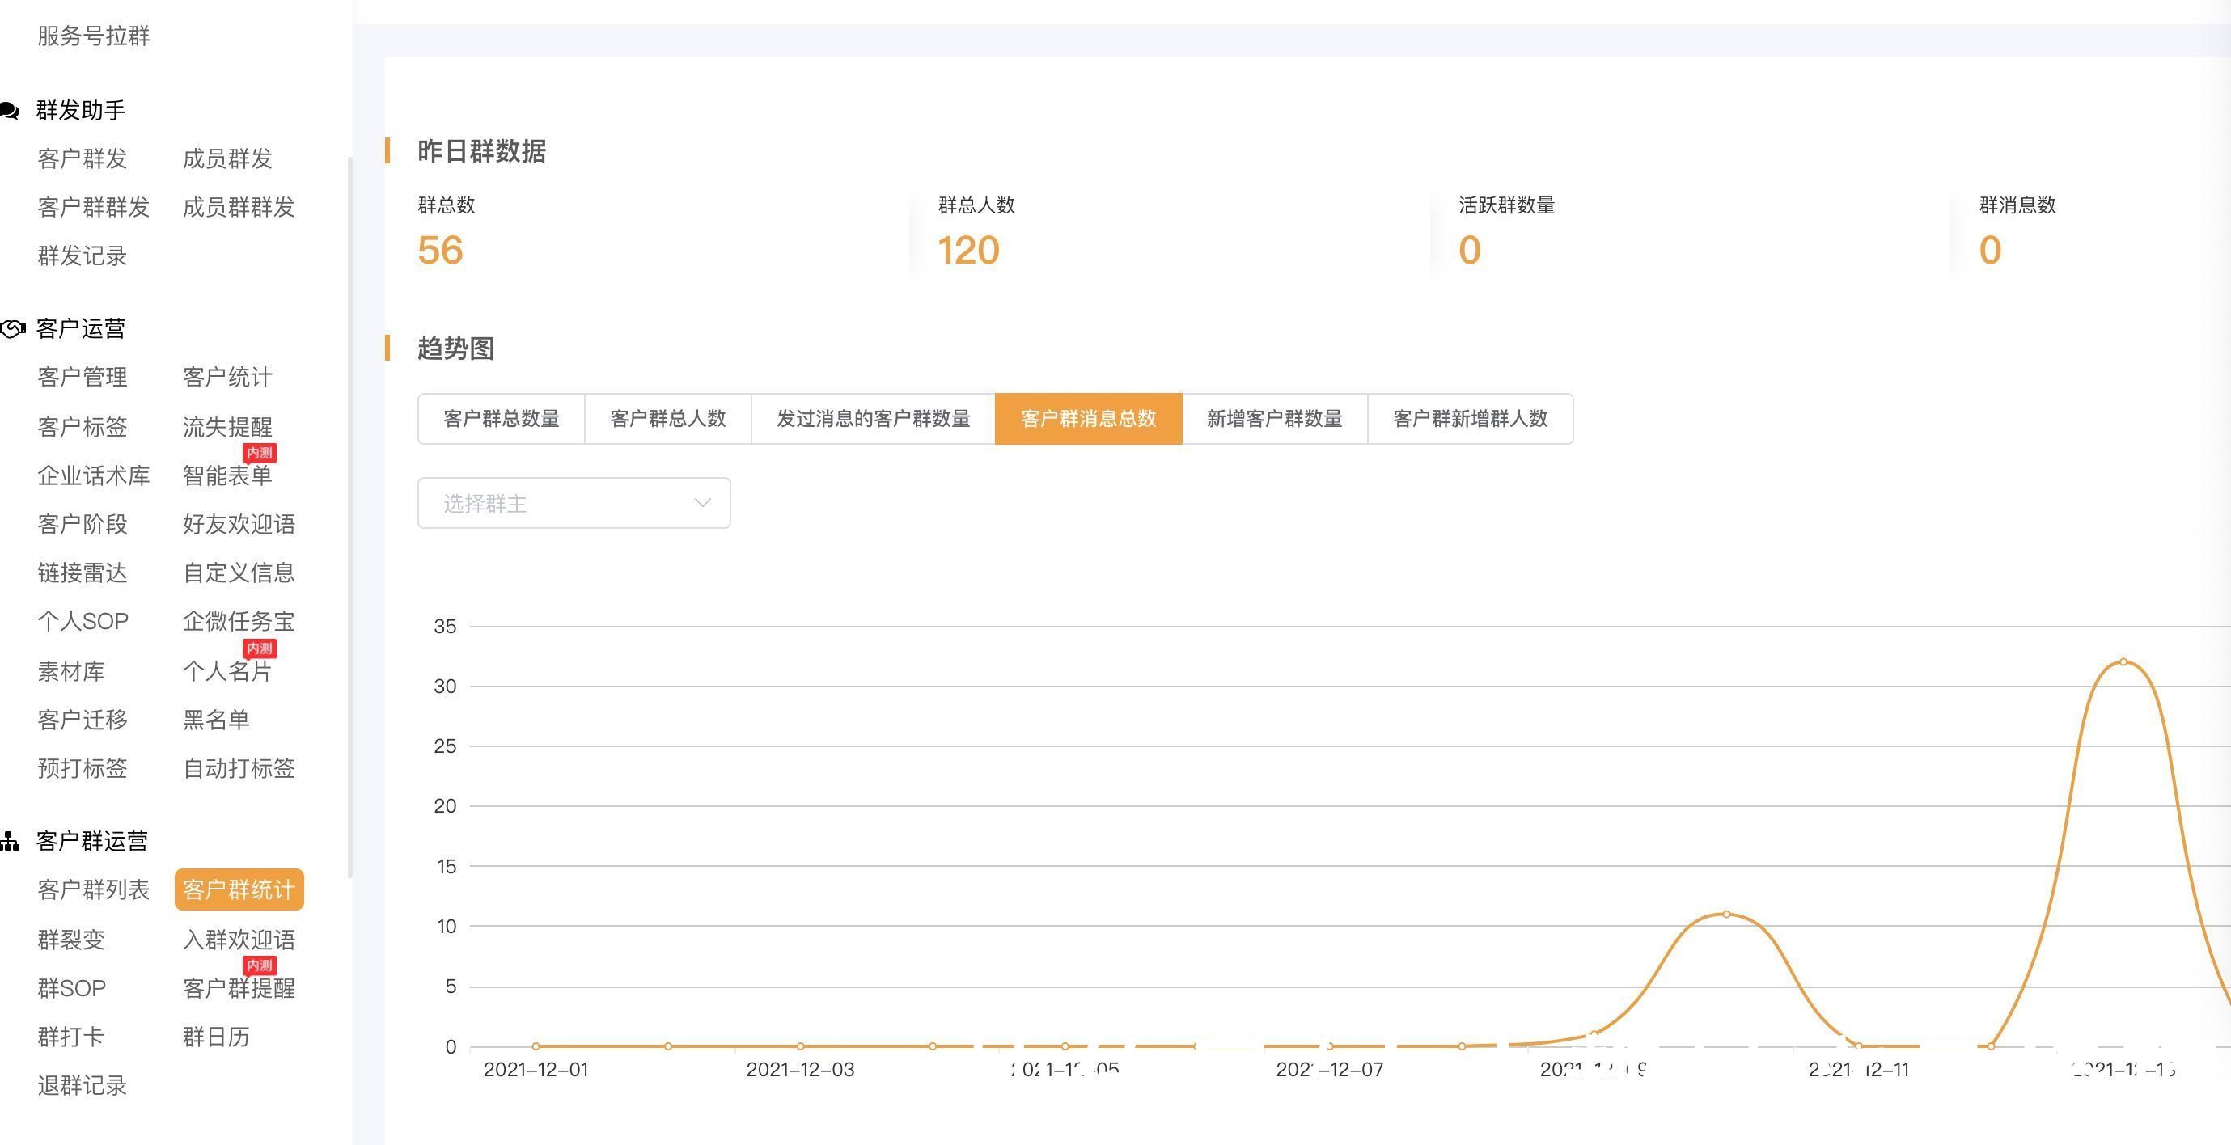The width and height of the screenshot is (2231, 1145).
Task: Open 群发记录 in sidebar
Action: [83, 256]
